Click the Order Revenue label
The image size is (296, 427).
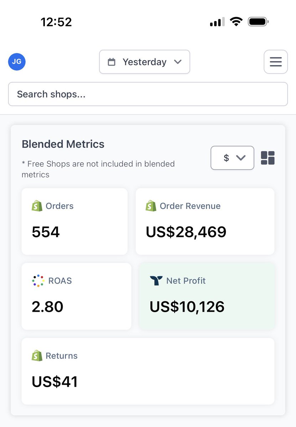point(190,206)
